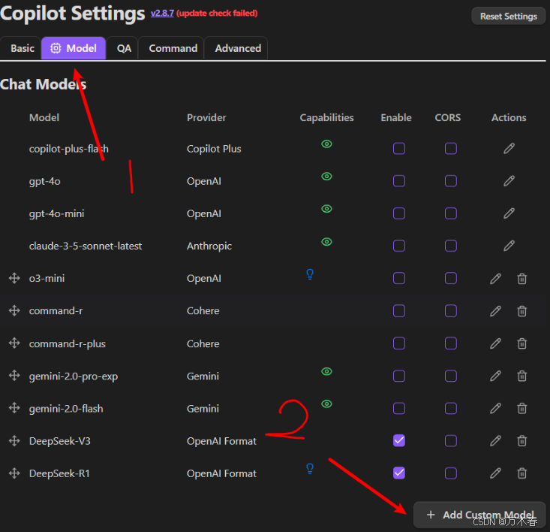Enable the copilot-plus-flash model

click(x=399, y=149)
